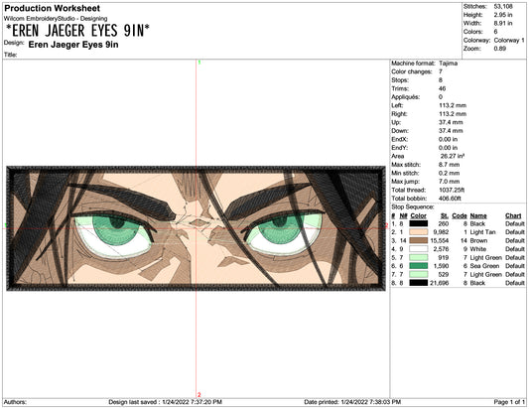Click the Sea Green color swatch
This screenshot has width=529, height=409.
pos(419,266)
